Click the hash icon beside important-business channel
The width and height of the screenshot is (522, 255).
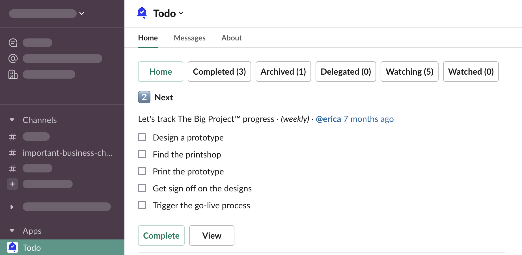coord(12,153)
